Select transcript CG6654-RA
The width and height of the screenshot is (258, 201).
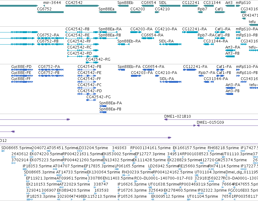148,38
